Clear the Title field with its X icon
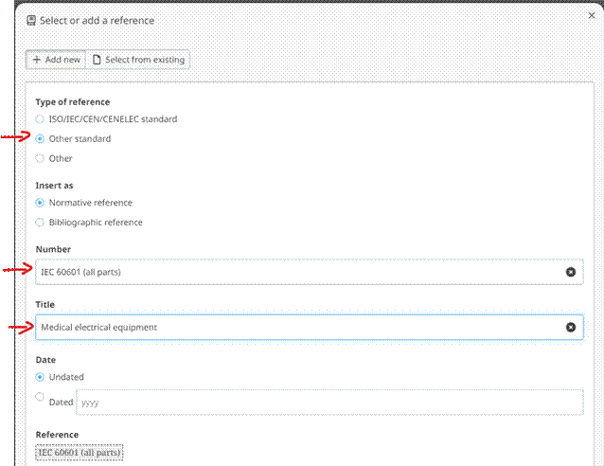 pyautogui.click(x=570, y=328)
